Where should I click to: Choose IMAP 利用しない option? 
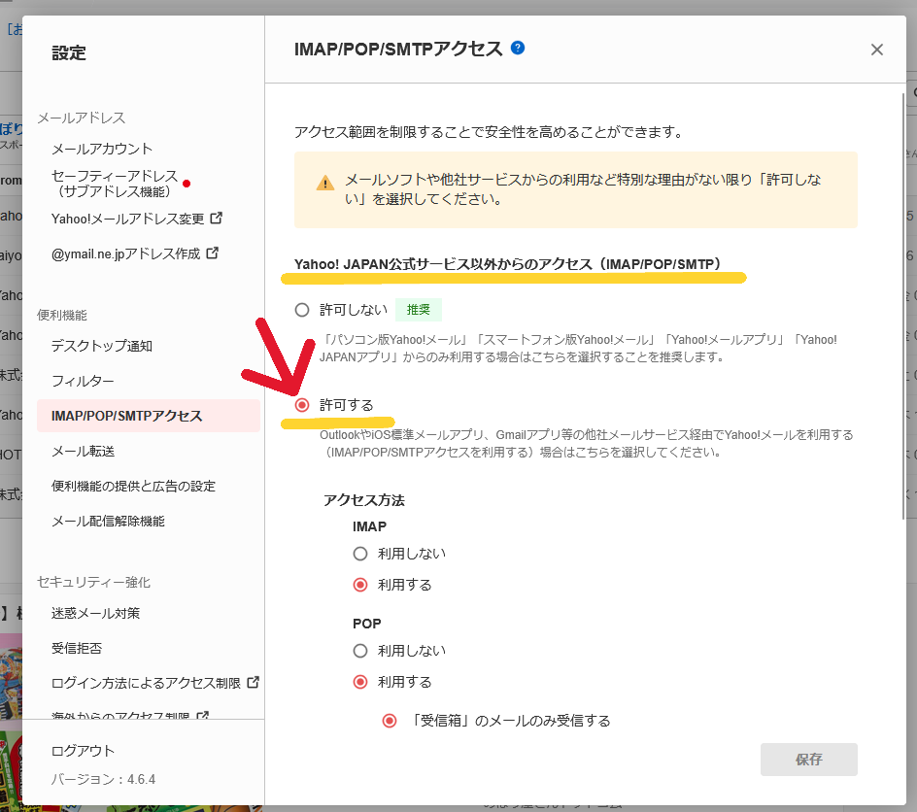click(x=360, y=554)
